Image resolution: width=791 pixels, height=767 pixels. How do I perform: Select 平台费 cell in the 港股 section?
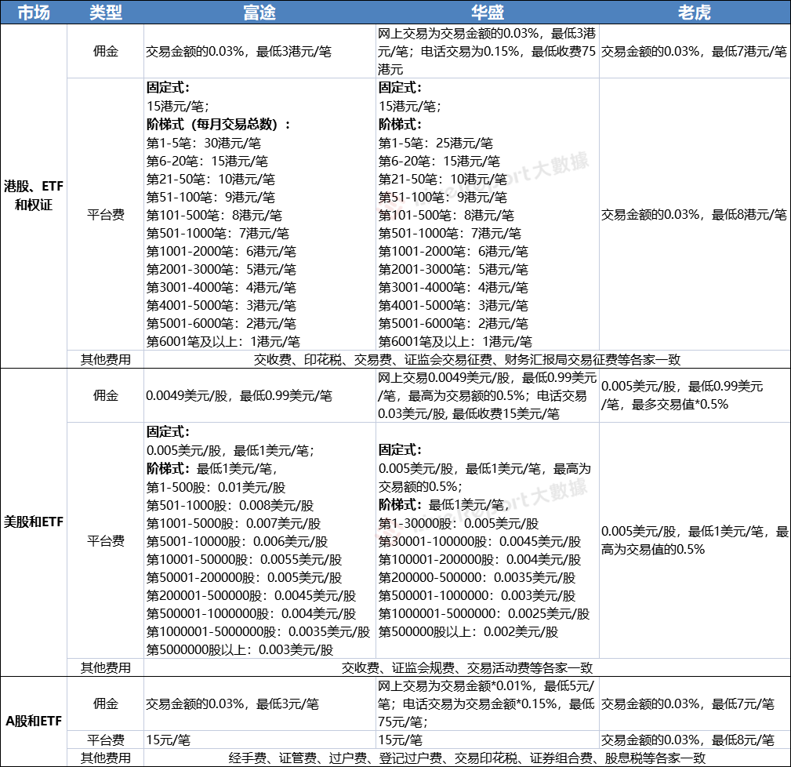point(105,214)
